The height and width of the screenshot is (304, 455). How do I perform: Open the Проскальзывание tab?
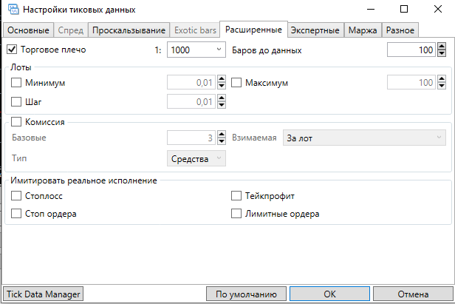(129, 30)
